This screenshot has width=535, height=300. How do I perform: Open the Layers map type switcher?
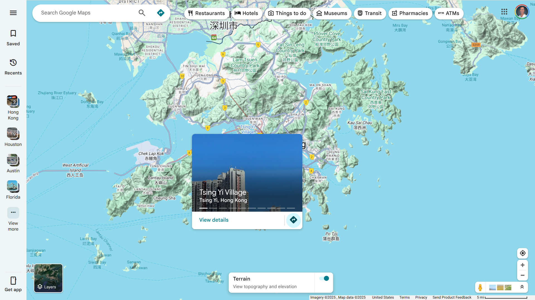coord(48,278)
